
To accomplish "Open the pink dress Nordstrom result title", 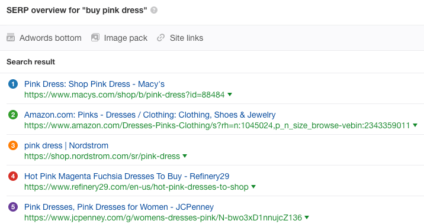I will tap(66, 145).
